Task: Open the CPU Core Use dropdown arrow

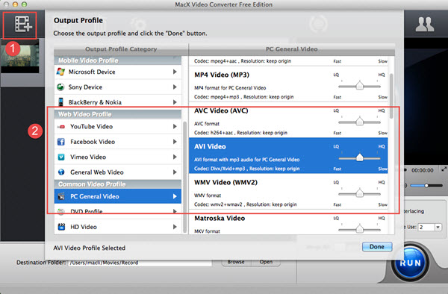Action: 438,227
